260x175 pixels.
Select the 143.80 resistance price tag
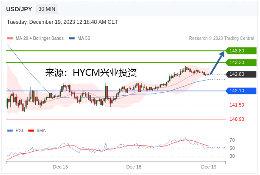241,51
